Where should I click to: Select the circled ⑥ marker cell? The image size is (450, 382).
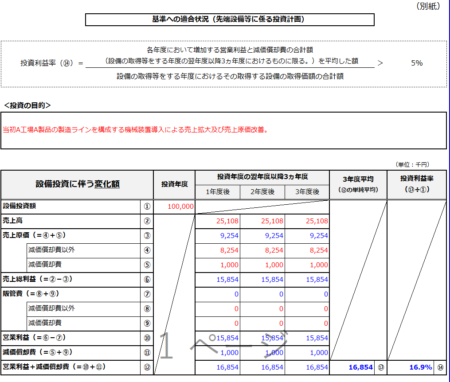(x=147, y=280)
